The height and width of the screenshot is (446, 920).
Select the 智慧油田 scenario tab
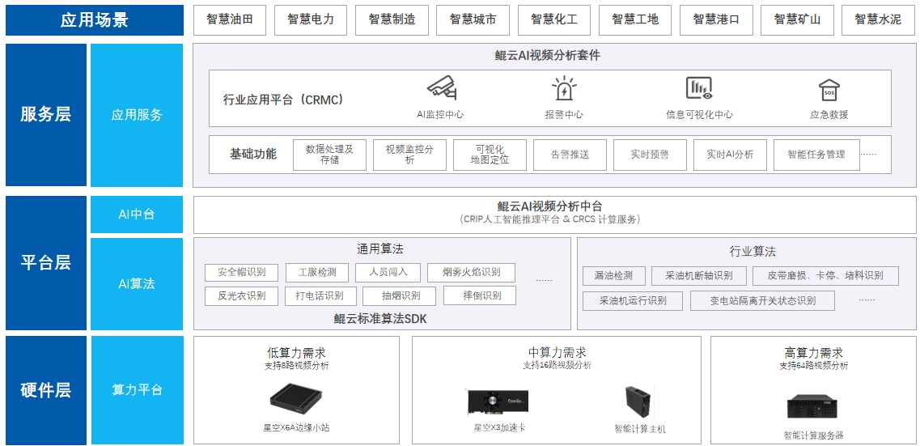pyautogui.click(x=230, y=19)
